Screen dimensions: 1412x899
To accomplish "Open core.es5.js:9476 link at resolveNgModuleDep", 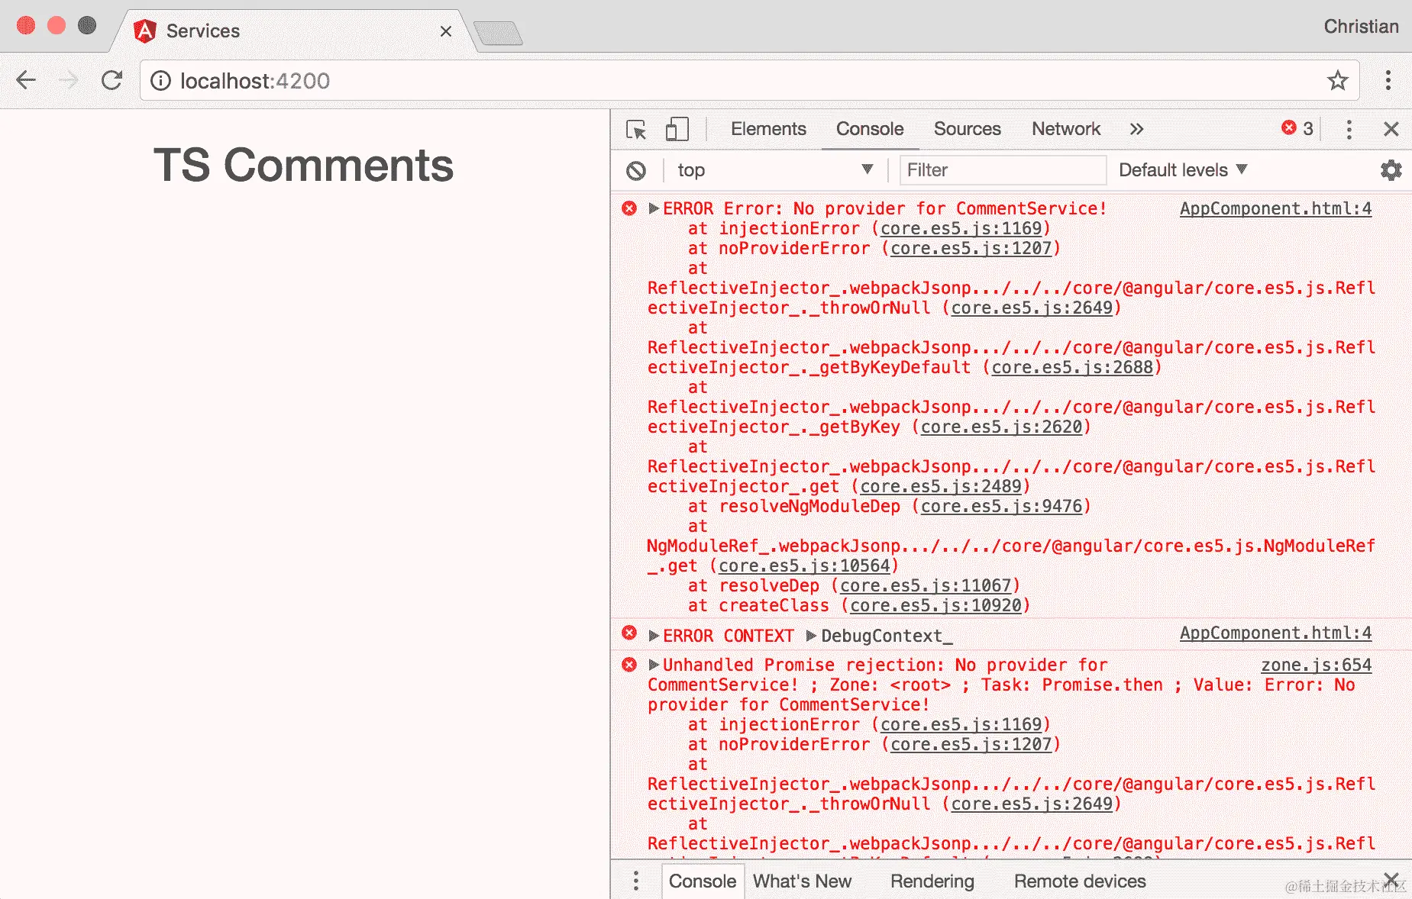I will (x=1001, y=506).
